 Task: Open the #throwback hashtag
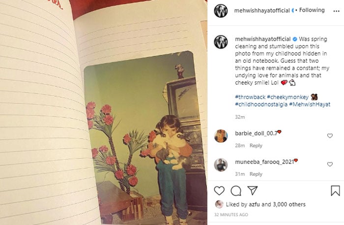click(x=250, y=97)
